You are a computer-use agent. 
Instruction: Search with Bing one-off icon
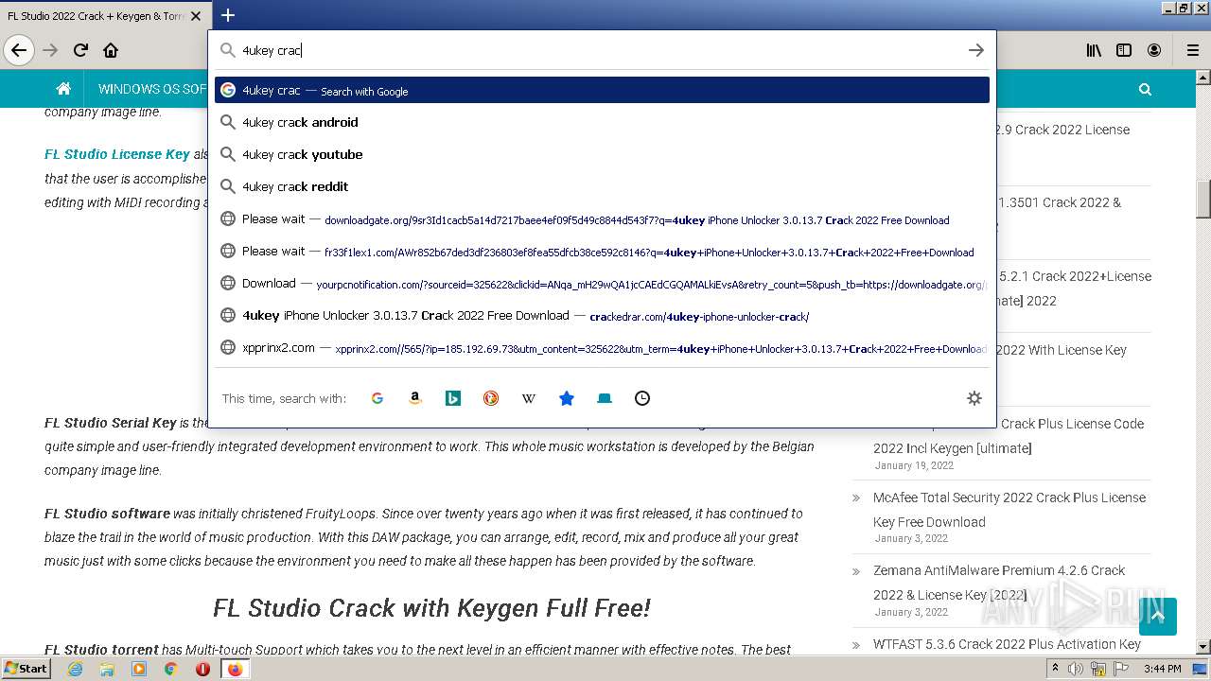[x=453, y=398]
